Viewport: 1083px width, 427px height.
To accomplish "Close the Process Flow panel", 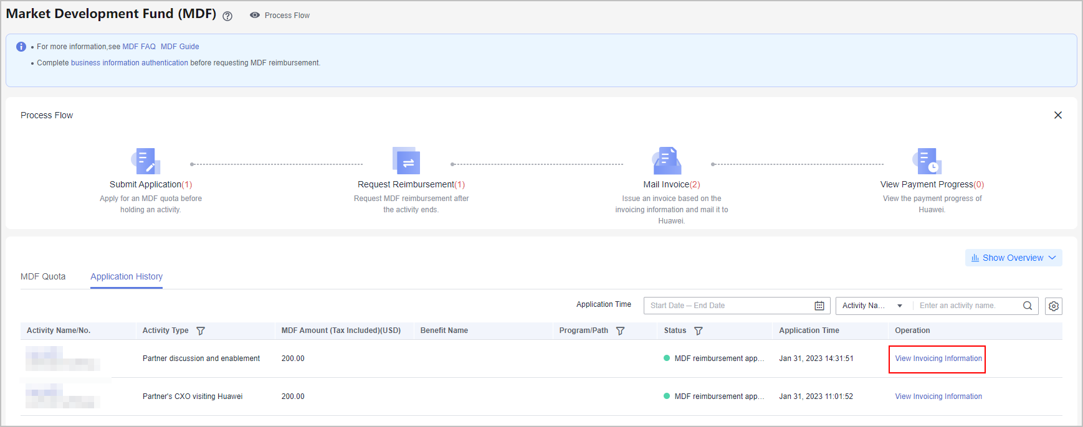I will pos(1057,115).
